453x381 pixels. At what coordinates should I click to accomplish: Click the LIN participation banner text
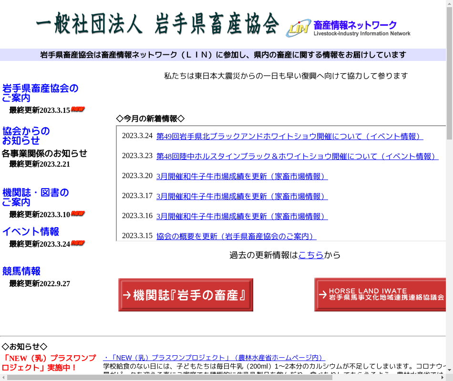[x=223, y=55]
